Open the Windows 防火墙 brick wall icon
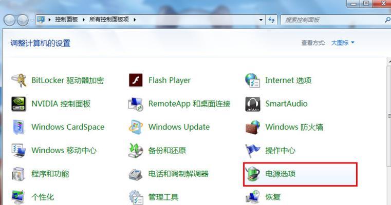Image resolution: width=391 pixels, height=205 pixels. (253, 127)
